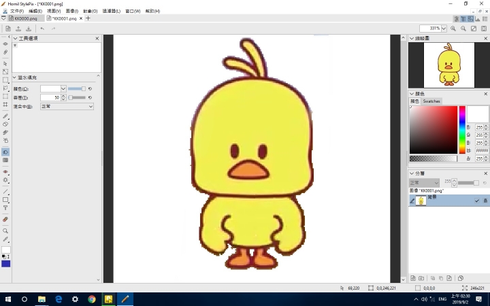Open a new tab with plus button
490x306 pixels.
click(88, 18)
